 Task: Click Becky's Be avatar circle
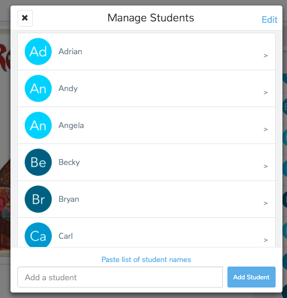coord(38,162)
